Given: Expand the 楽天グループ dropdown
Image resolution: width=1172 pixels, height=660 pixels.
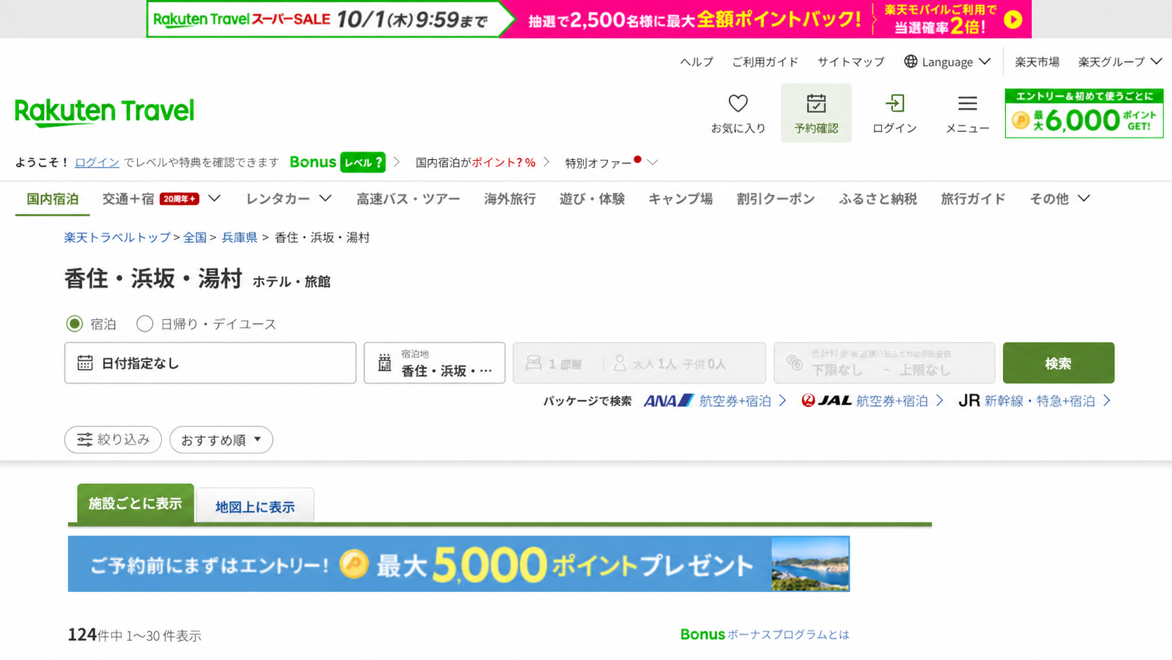Looking at the screenshot, I should click(x=1157, y=62).
